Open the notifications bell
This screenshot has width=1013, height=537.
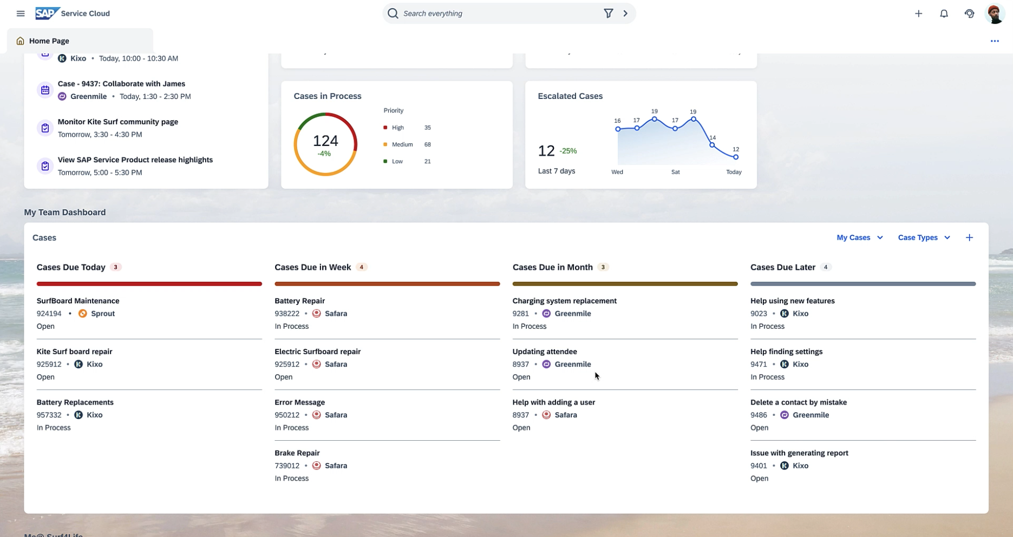click(944, 14)
